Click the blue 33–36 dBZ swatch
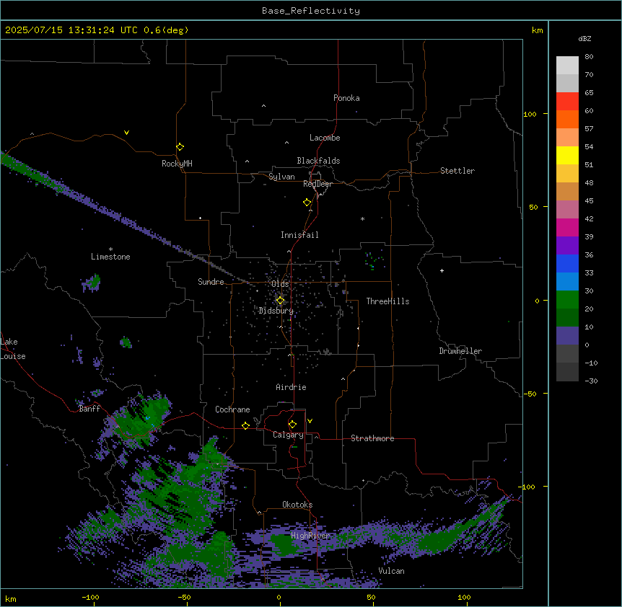The height and width of the screenshot is (607, 622). click(x=567, y=264)
